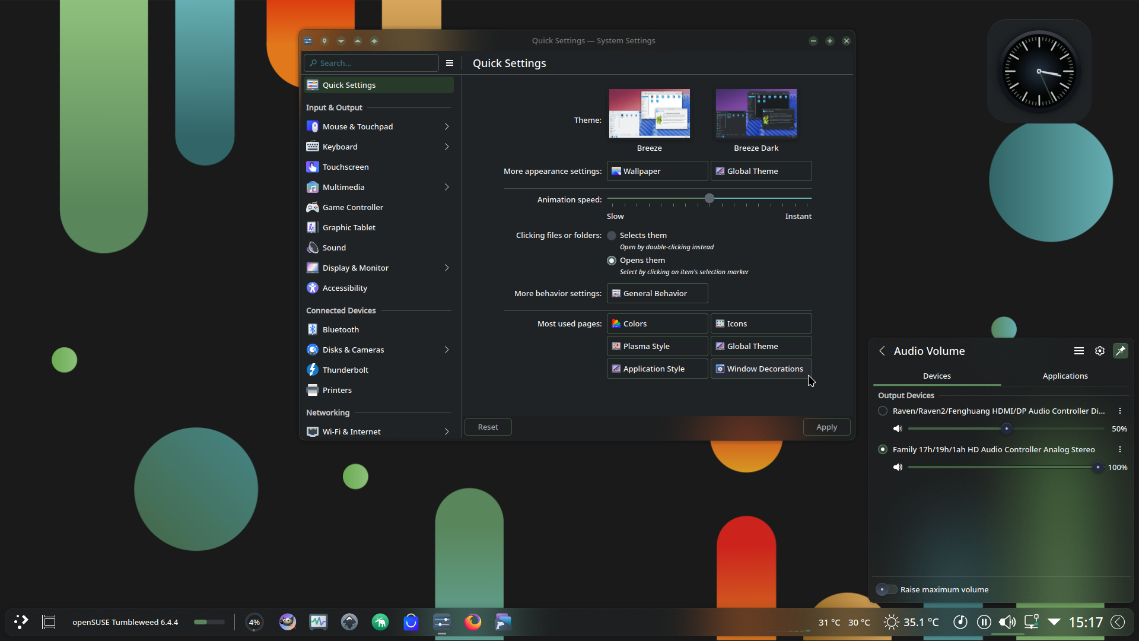Image resolution: width=1139 pixels, height=641 pixels.
Task: Open options for Family 17h Analog Stereo device
Action: click(x=1120, y=449)
